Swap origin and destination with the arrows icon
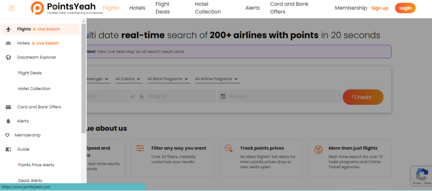 [x=132, y=96]
